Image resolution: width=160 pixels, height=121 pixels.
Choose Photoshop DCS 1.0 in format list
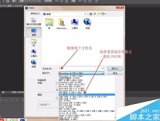click(87, 88)
